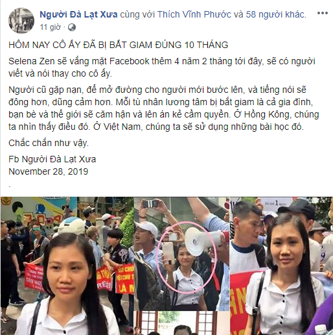333x335 pixels.
Task: Open the post options three-dot menu
Action: [323, 13]
